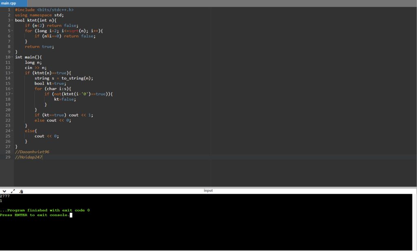Collapse the for loop at line 16
Screen dimensions: 417x251
point(12,89)
